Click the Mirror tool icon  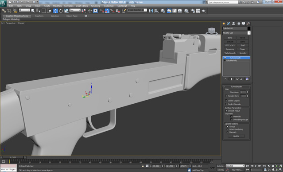(151, 11)
